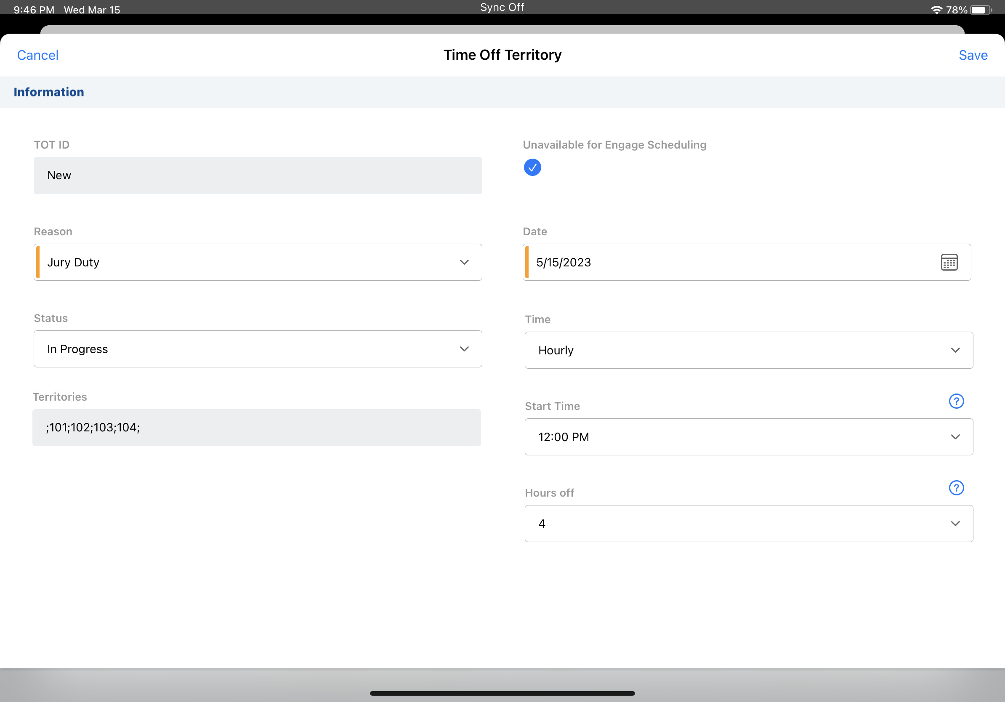This screenshot has width=1005, height=702.
Task: Open the Start Time dropdown showing 12:00 PM
Action: pos(749,437)
